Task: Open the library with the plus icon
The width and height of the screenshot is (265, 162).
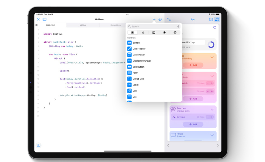Action: (154, 20)
